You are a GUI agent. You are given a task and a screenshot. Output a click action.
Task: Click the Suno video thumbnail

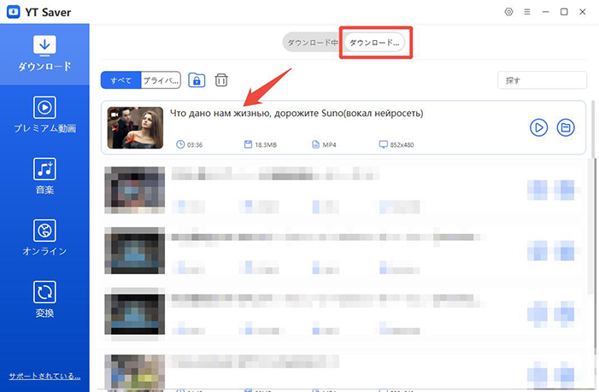coord(135,127)
